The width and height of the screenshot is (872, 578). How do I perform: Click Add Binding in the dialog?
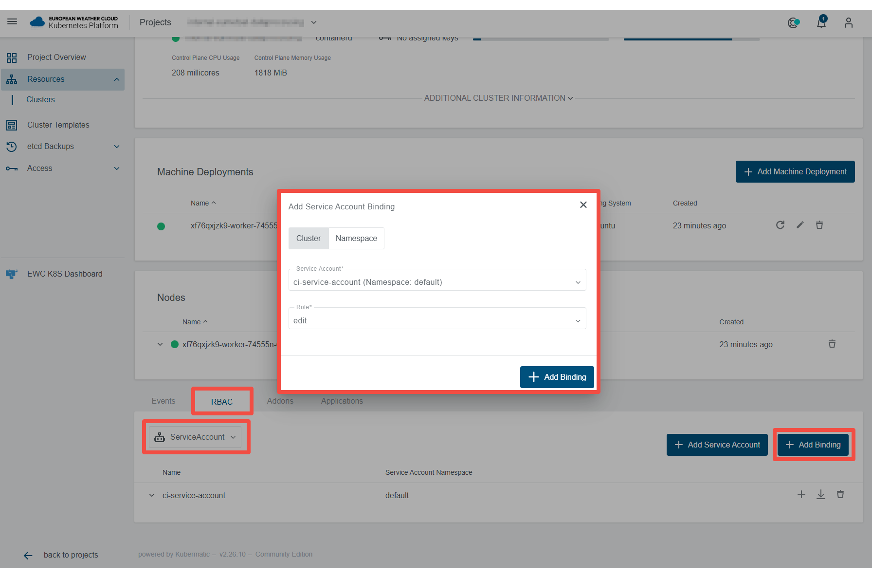[x=557, y=377]
